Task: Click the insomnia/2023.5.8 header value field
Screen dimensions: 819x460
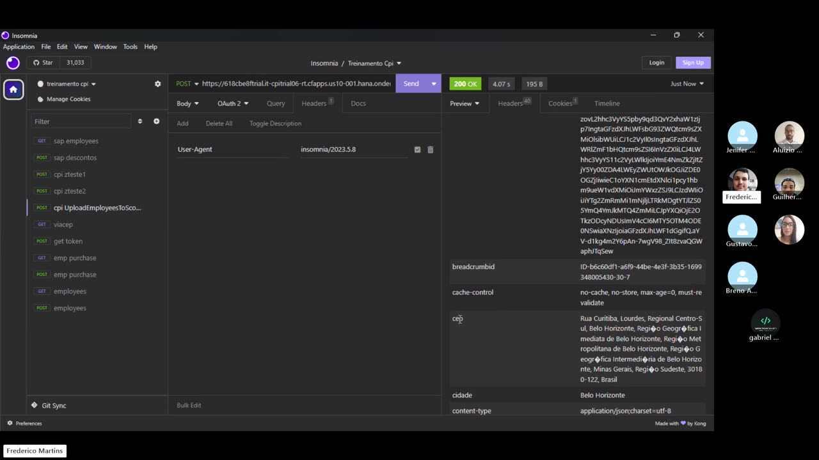Action: click(354, 149)
